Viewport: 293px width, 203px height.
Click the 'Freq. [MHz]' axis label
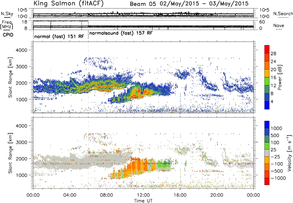[x=7, y=25]
